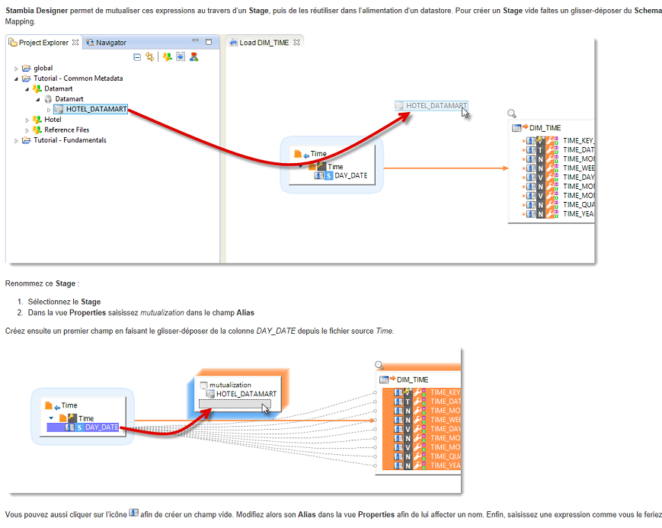
Task: Click column icon on orange TIME_DAT row
Action: pos(398,402)
